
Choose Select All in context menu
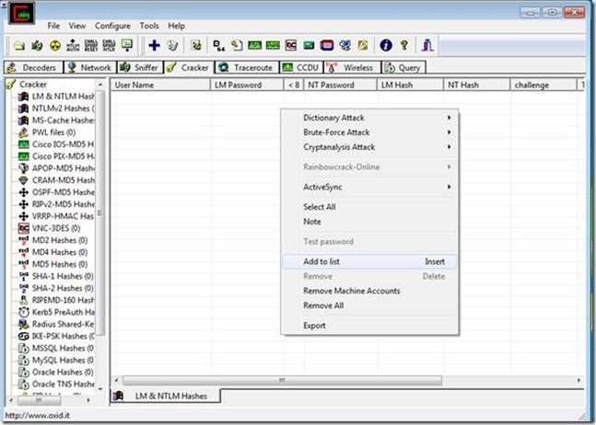pos(369,207)
